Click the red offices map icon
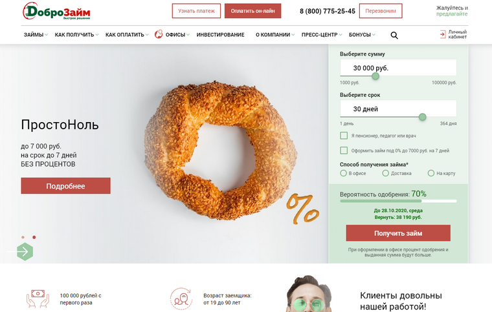This screenshot has height=312, width=492. (x=159, y=34)
